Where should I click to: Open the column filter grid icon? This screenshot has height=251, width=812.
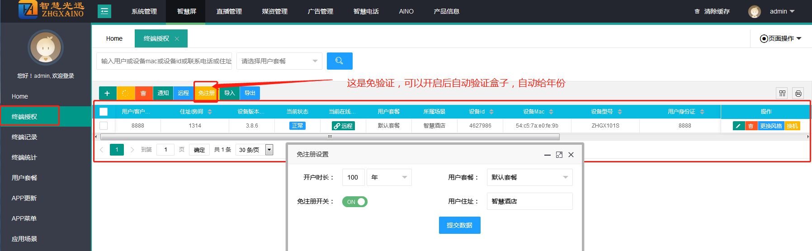click(782, 93)
